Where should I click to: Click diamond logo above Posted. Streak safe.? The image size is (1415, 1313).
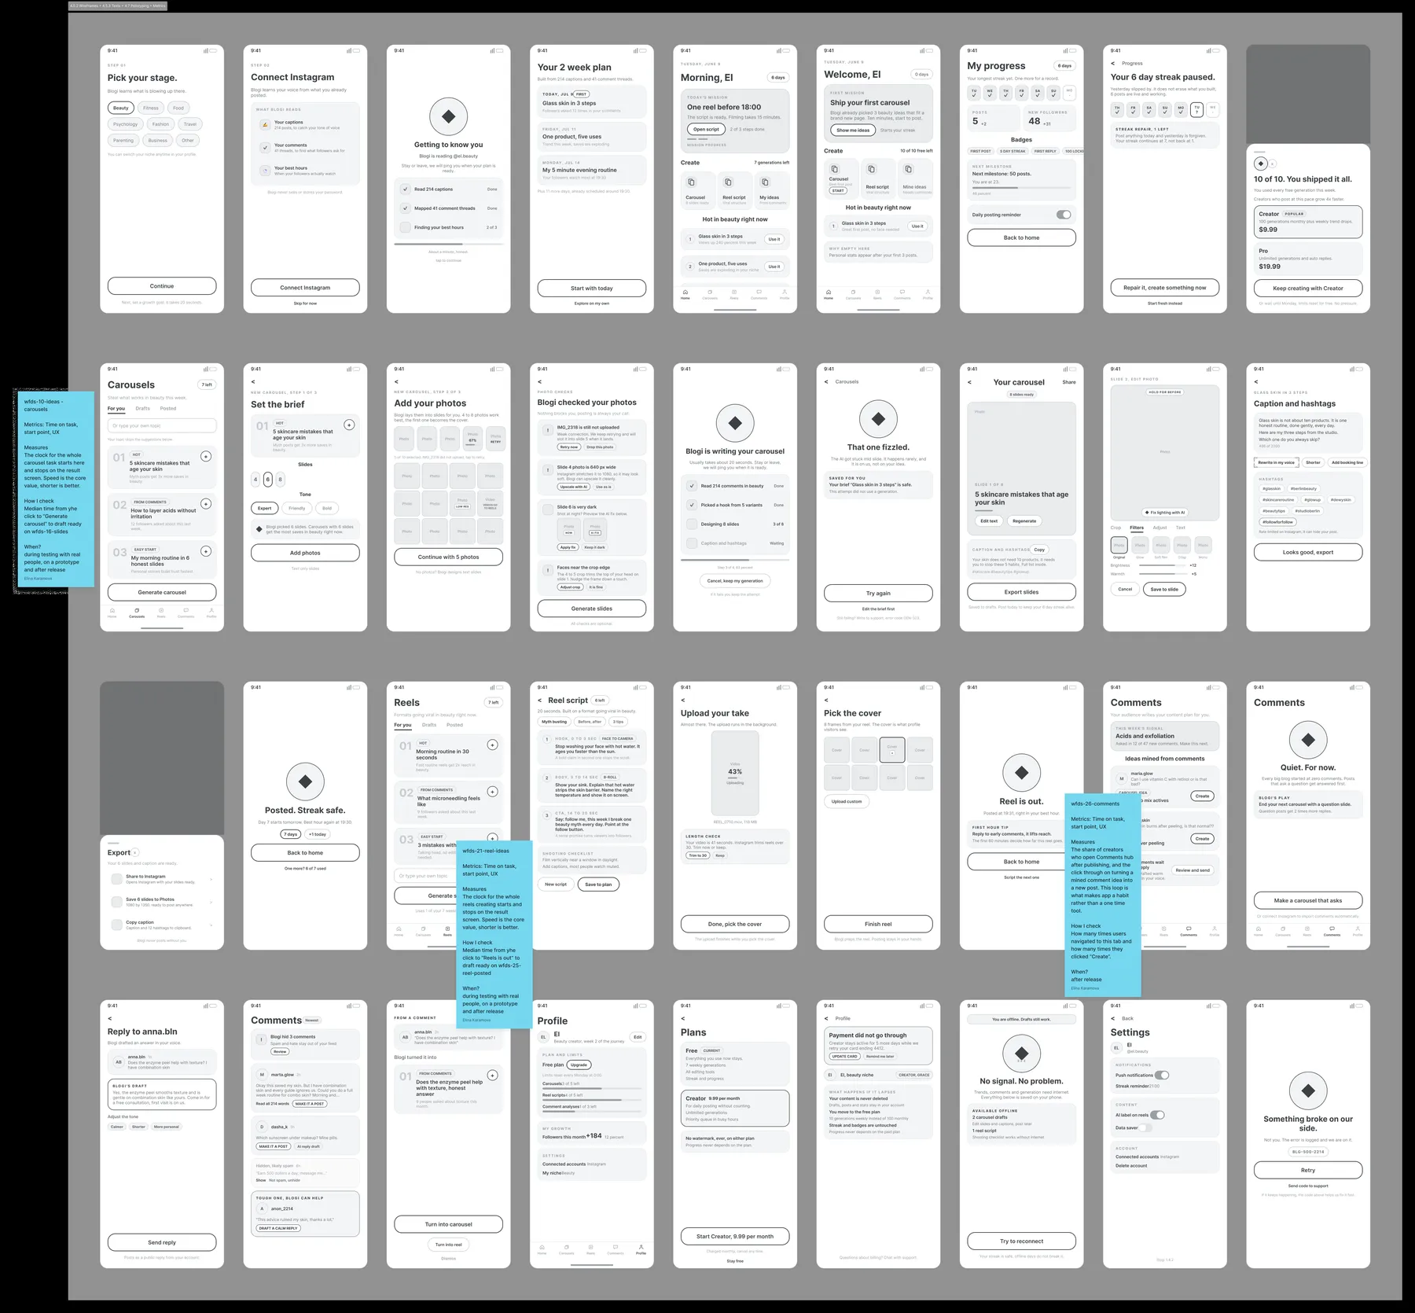(x=305, y=782)
